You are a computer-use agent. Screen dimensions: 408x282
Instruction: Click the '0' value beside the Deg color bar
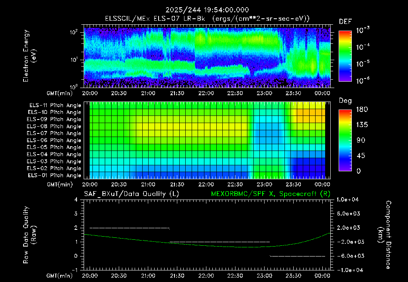pos(359,171)
